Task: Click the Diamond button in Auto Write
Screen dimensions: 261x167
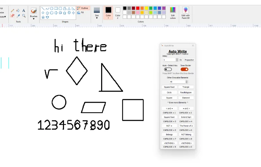Action: coord(186,98)
